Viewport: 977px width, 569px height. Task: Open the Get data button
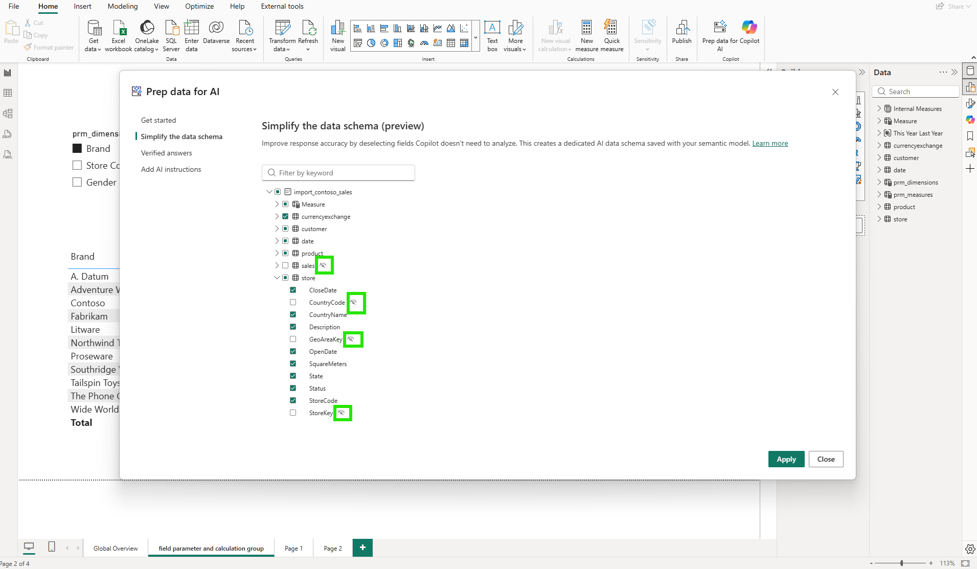click(x=94, y=36)
